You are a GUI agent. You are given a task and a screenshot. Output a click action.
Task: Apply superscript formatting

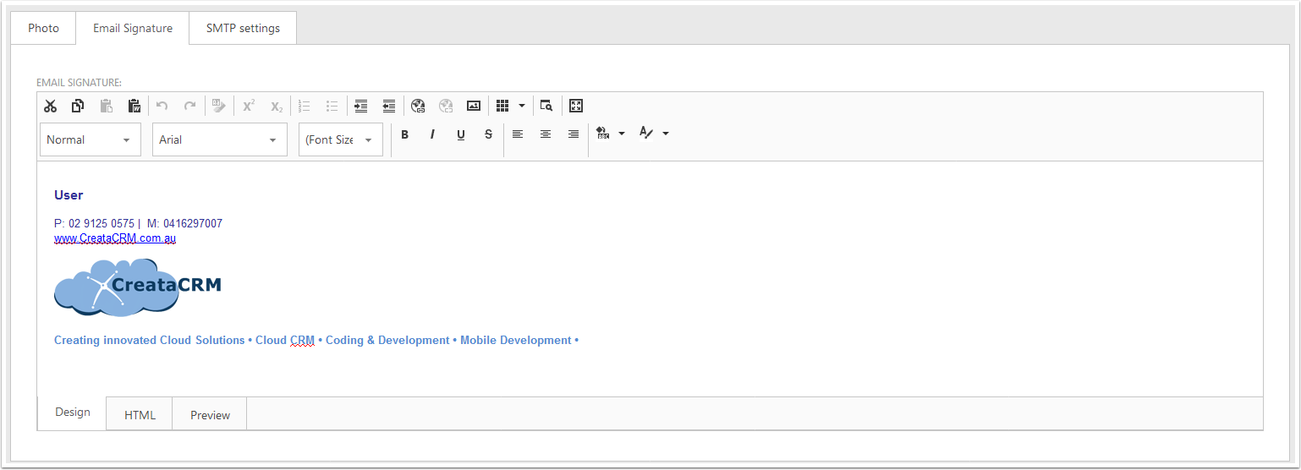point(249,106)
